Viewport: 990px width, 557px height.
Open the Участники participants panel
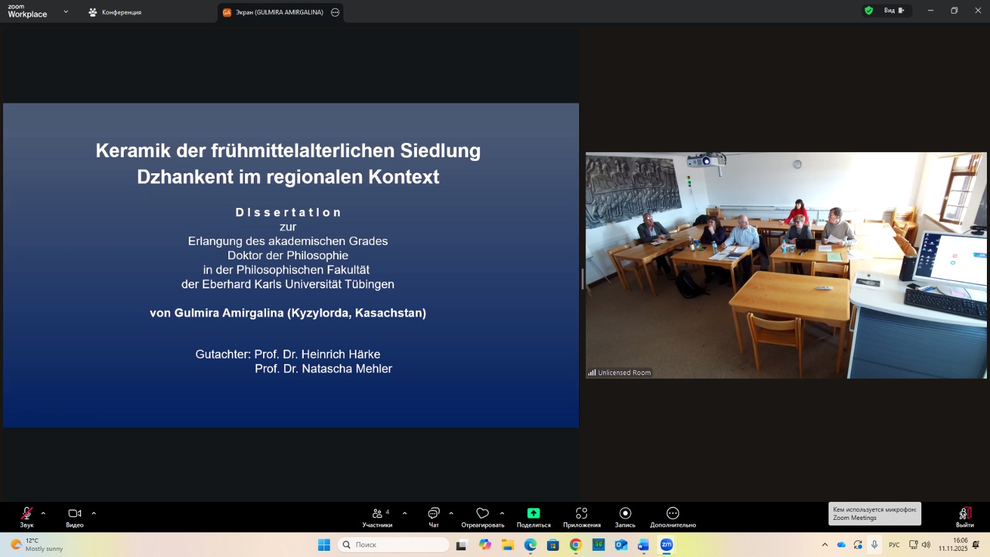tap(377, 516)
